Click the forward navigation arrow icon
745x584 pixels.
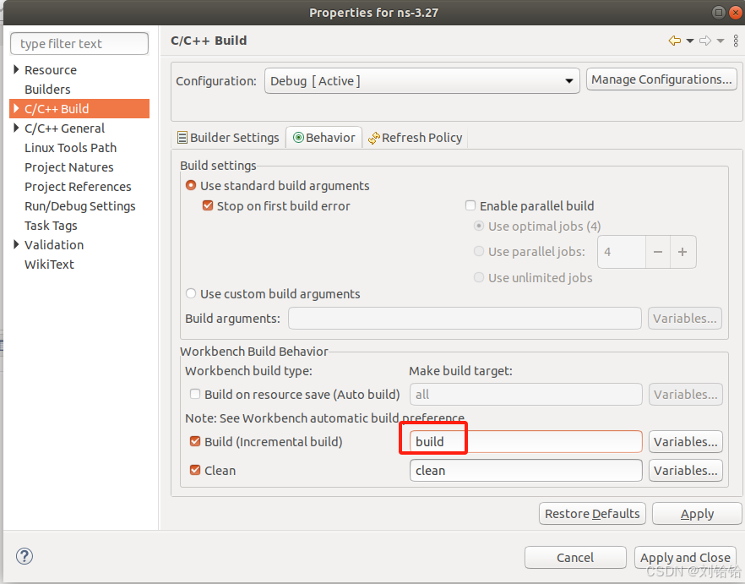(x=704, y=40)
